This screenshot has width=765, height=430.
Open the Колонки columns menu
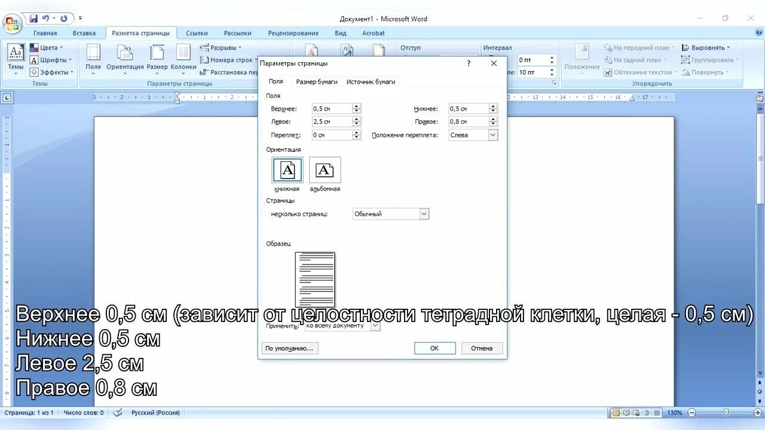tap(183, 58)
